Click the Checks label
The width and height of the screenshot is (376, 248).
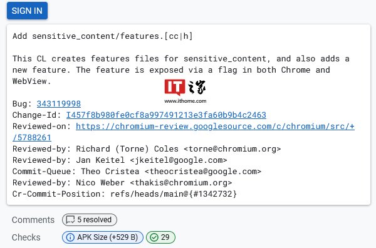[26, 237]
